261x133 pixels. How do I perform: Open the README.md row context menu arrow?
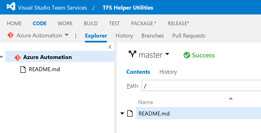point(122,113)
